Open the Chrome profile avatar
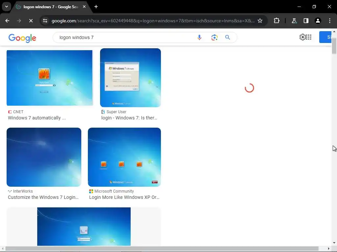The width and height of the screenshot is (337, 252). click(318, 21)
